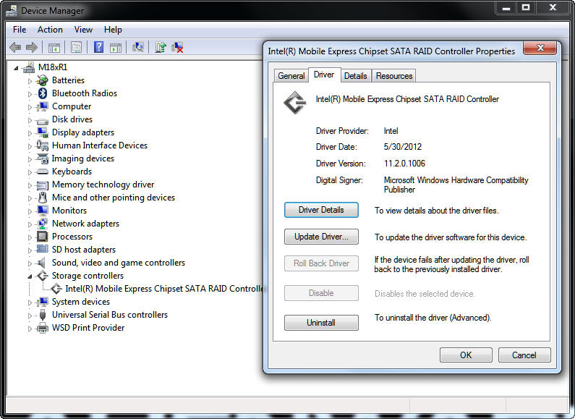Close the RAID Controller Properties dialog
Viewport: 575px width, 419px height.
[540, 48]
